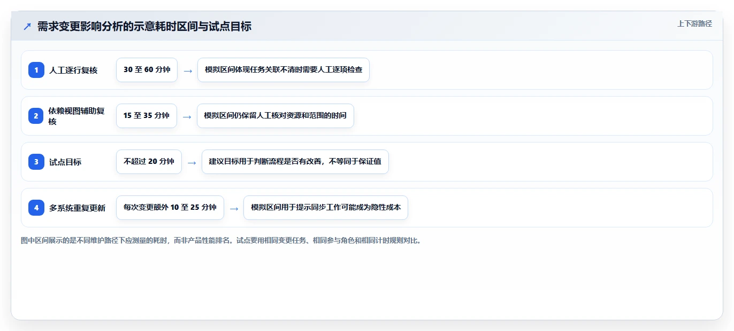Click the 人工逐行复核 label
This screenshot has width=734, height=331.
point(73,70)
